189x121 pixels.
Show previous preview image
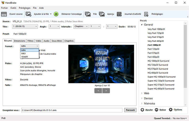[x=98, y=91]
